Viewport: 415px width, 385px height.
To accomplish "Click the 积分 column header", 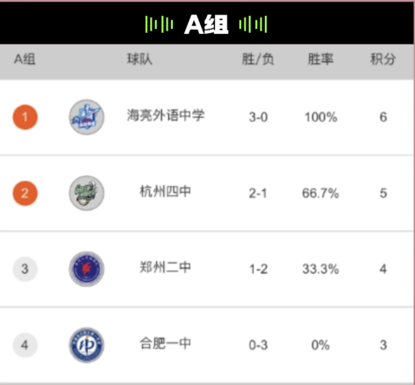I will pyautogui.click(x=383, y=59).
